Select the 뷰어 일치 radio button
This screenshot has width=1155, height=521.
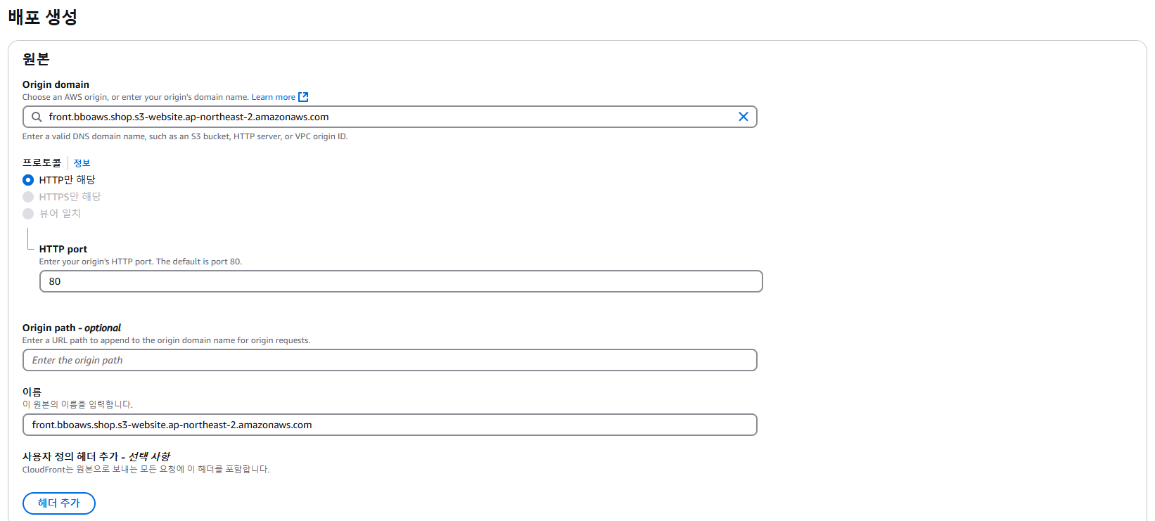(x=28, y=214)
